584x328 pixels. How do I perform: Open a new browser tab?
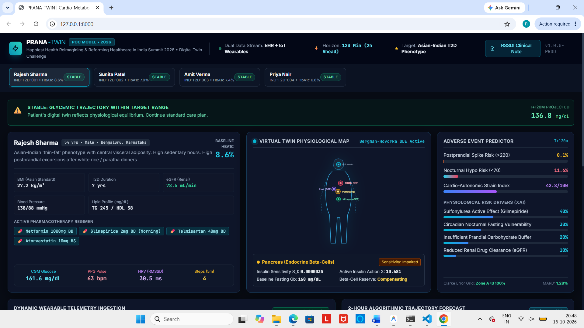point(111,8)
